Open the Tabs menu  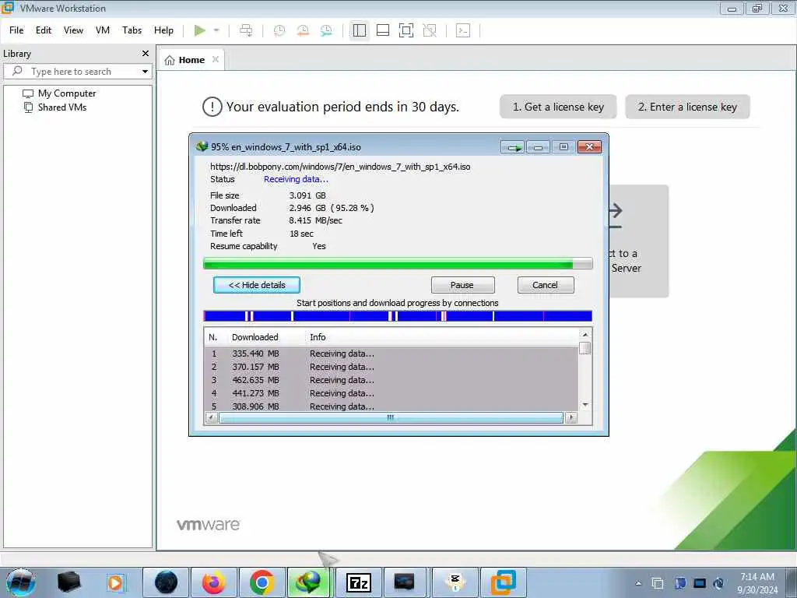132,30
